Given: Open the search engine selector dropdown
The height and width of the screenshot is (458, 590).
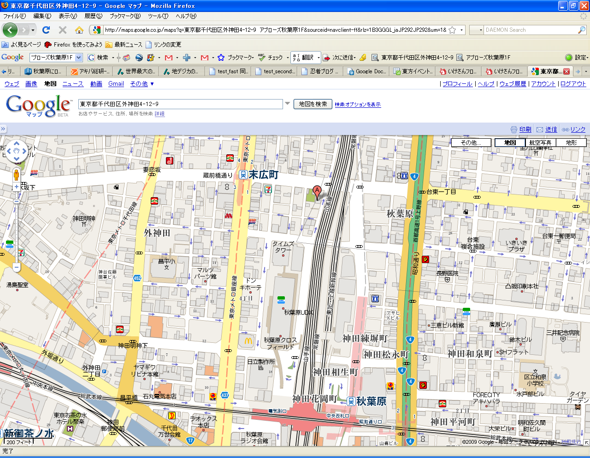Looking at the screenshot, I should (477, 30).
